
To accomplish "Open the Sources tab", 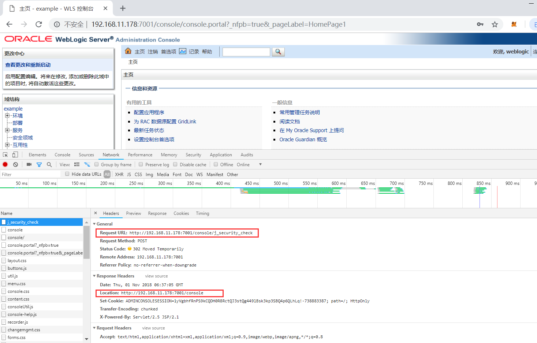I will (x=86, y=155).
